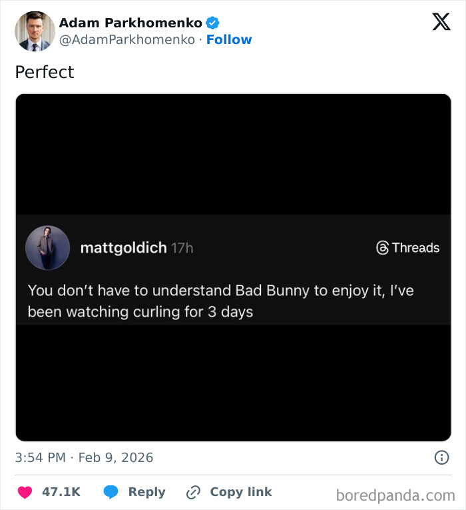The image size is (466, 510).
Task: Open the @AdamParkhomenko handle link
Action: pyautogui.click(x=126, y=39)
